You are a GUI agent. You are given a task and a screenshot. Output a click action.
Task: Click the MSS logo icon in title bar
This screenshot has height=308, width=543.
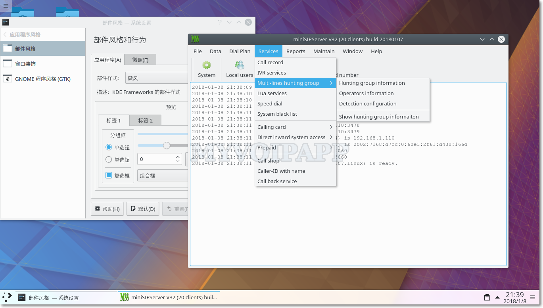pyautogui.click(x=195, y=39)
